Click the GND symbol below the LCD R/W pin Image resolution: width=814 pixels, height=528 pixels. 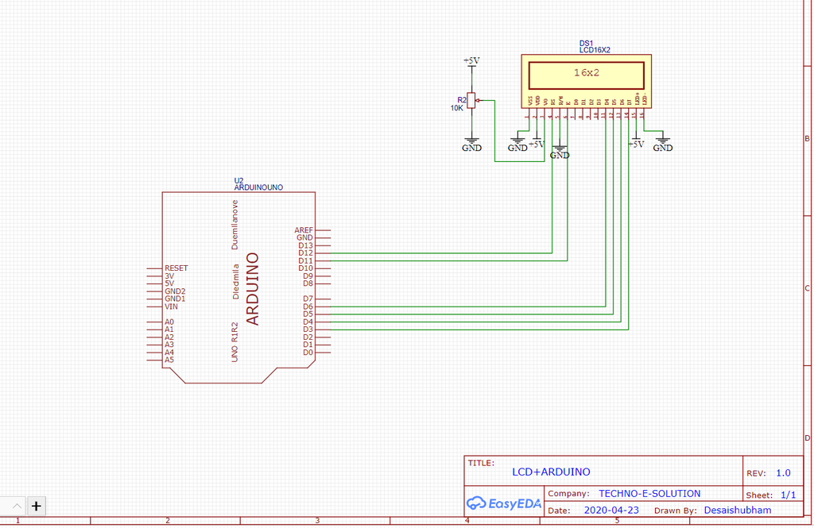point(559,151)
